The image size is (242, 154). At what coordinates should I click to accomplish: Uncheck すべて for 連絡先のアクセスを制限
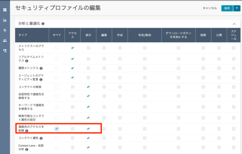click(57, 129)
